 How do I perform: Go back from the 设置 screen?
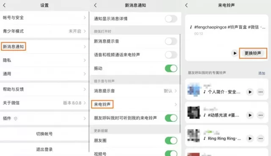coord(4,5)
